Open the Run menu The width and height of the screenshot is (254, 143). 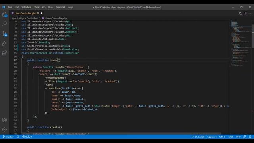50,7
